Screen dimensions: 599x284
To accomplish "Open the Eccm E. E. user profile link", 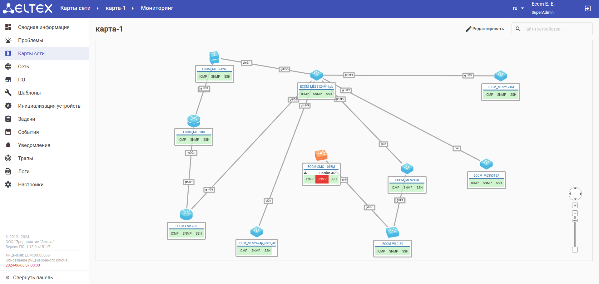I will pos(543,4).
